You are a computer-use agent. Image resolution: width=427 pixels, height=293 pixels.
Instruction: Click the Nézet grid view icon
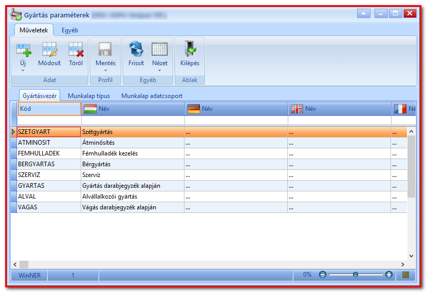[160, 49]
